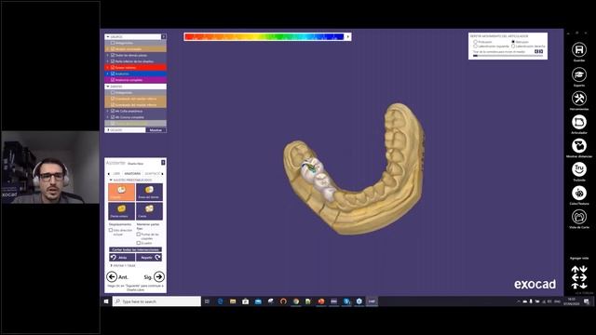Image resolution: width=596 pixels, height=335 pixels.
Task: Open the Color/Textura icon
Action: click(x=579, y=193)
